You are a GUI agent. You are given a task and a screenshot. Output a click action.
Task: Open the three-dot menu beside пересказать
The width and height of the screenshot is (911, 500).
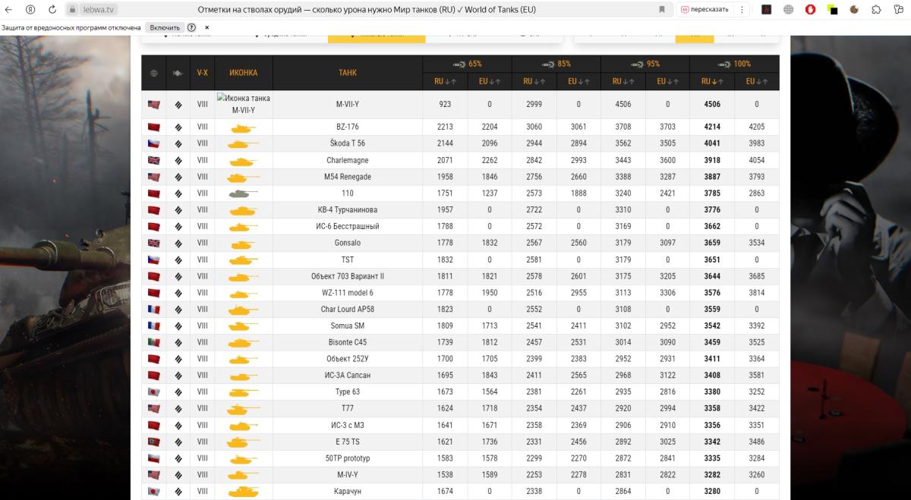pyautogui.click(x=742, y=10)
